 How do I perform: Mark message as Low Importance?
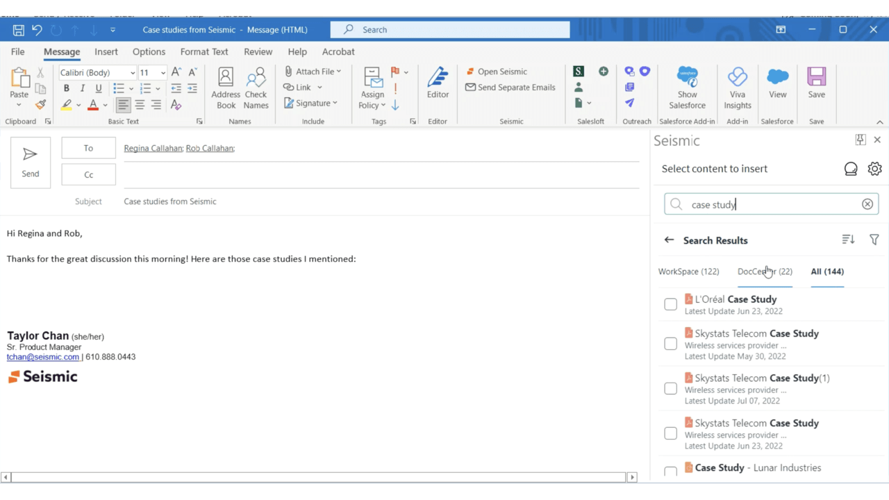(395, 105)
